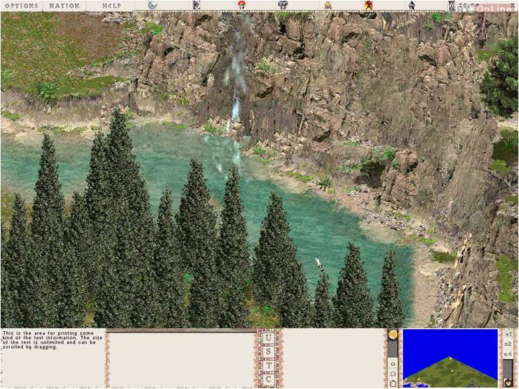The width and height of the screenshot is (519, 389).
Task: Select the largest house size icon
Action: tap(393, 384)
